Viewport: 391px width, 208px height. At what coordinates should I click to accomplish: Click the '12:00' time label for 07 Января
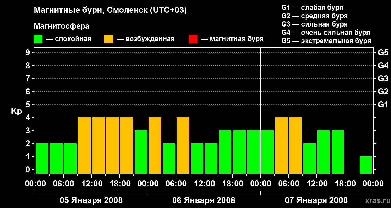click(x=317, y=184)
